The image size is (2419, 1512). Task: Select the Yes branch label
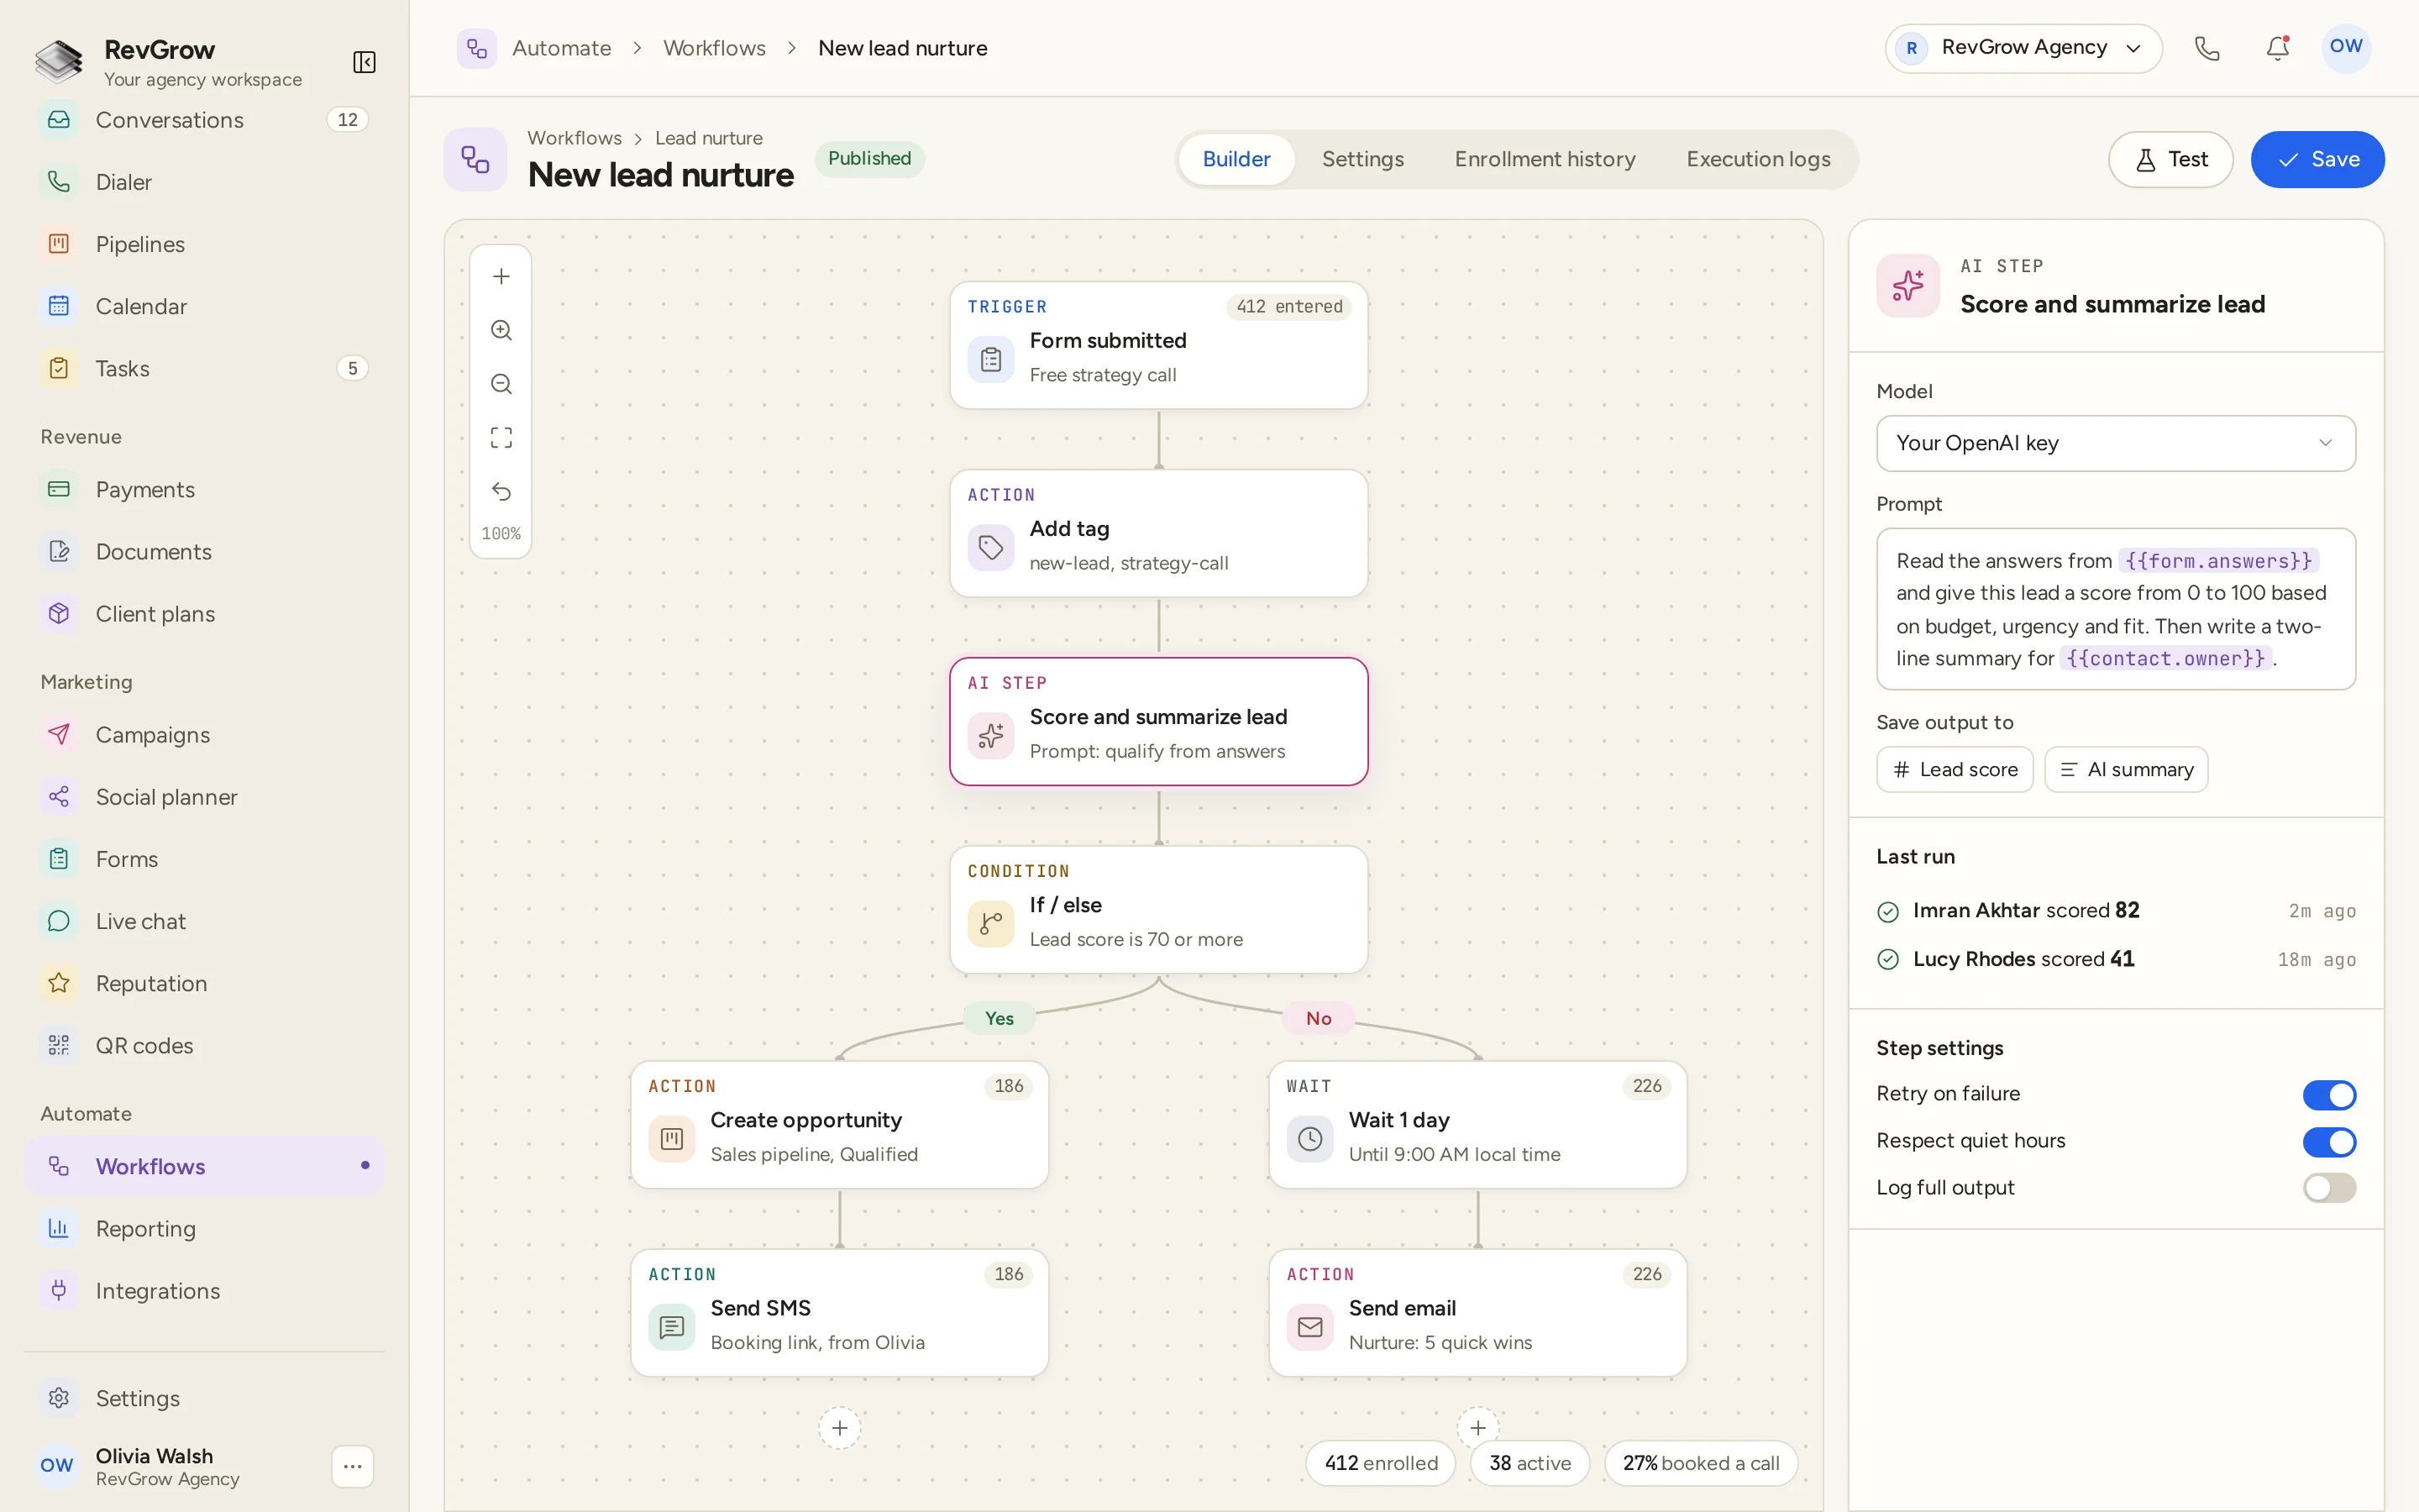click(999, 1018)
